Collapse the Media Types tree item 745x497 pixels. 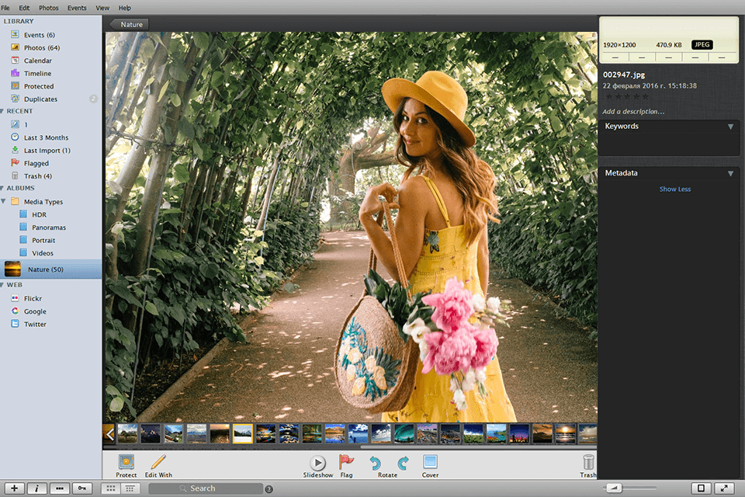(x=5, y=201)
